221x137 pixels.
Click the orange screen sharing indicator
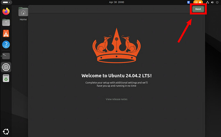pyautogui.click(x=198, y=2)
